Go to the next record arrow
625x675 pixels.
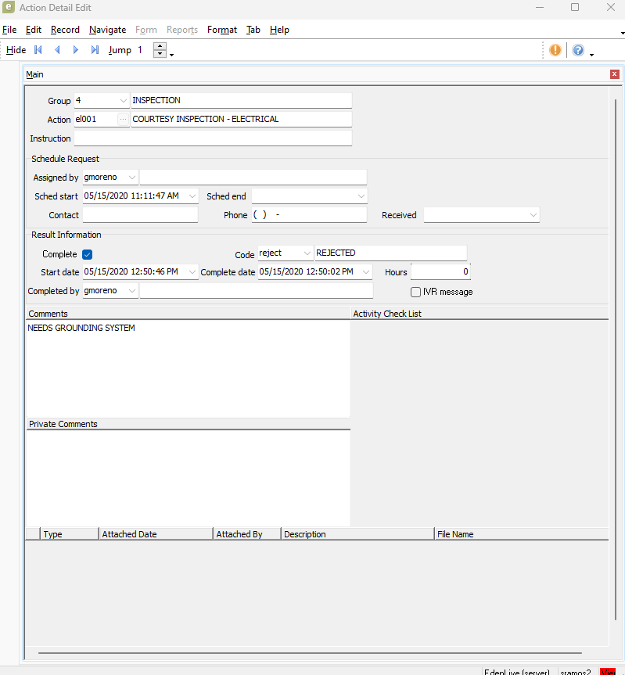[76, 50]
